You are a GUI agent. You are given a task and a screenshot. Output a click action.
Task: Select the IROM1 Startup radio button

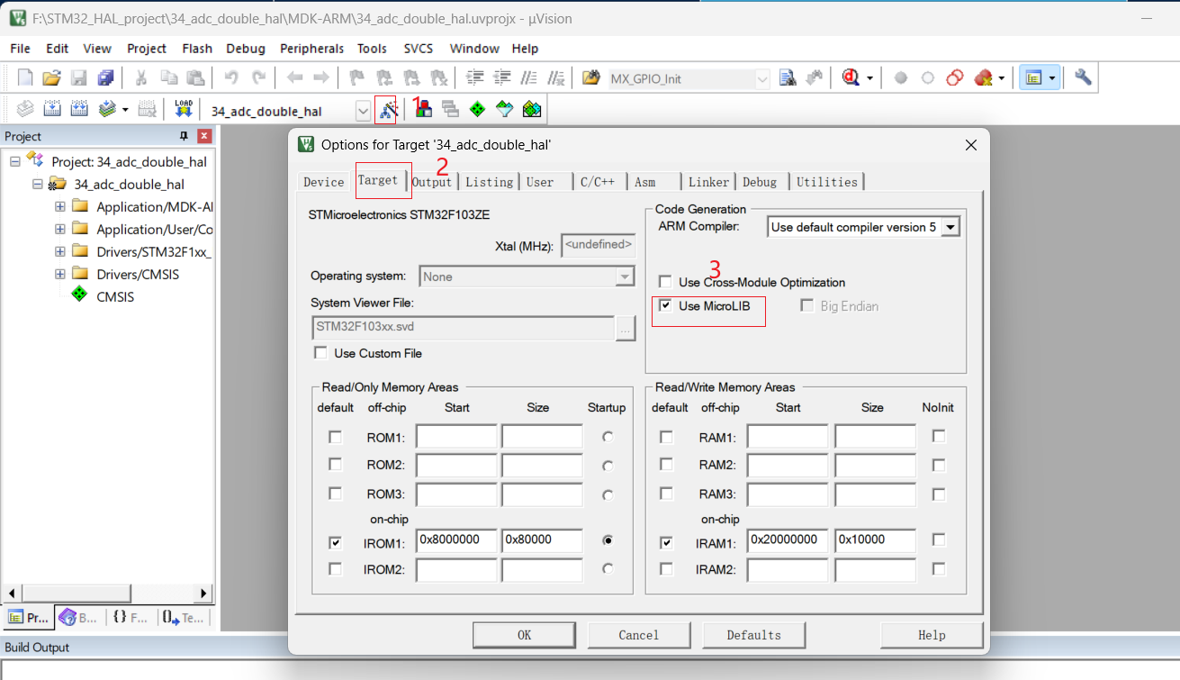[608, 541]
